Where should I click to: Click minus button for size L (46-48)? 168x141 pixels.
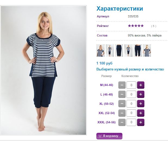[x=122, y=94]
